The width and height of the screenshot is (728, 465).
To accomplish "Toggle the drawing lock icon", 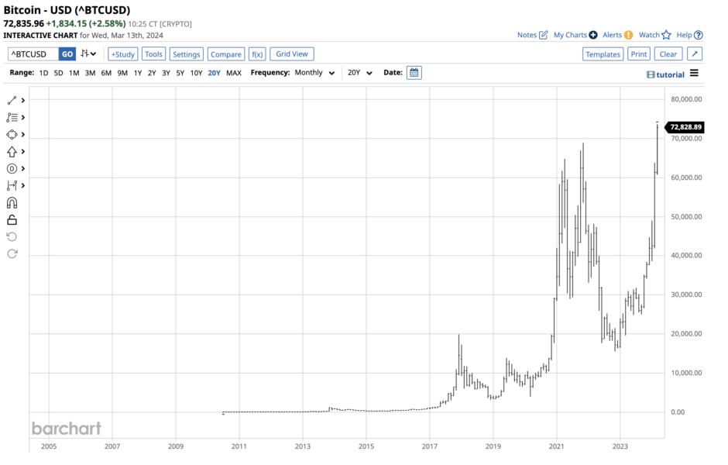I will 12,220.
